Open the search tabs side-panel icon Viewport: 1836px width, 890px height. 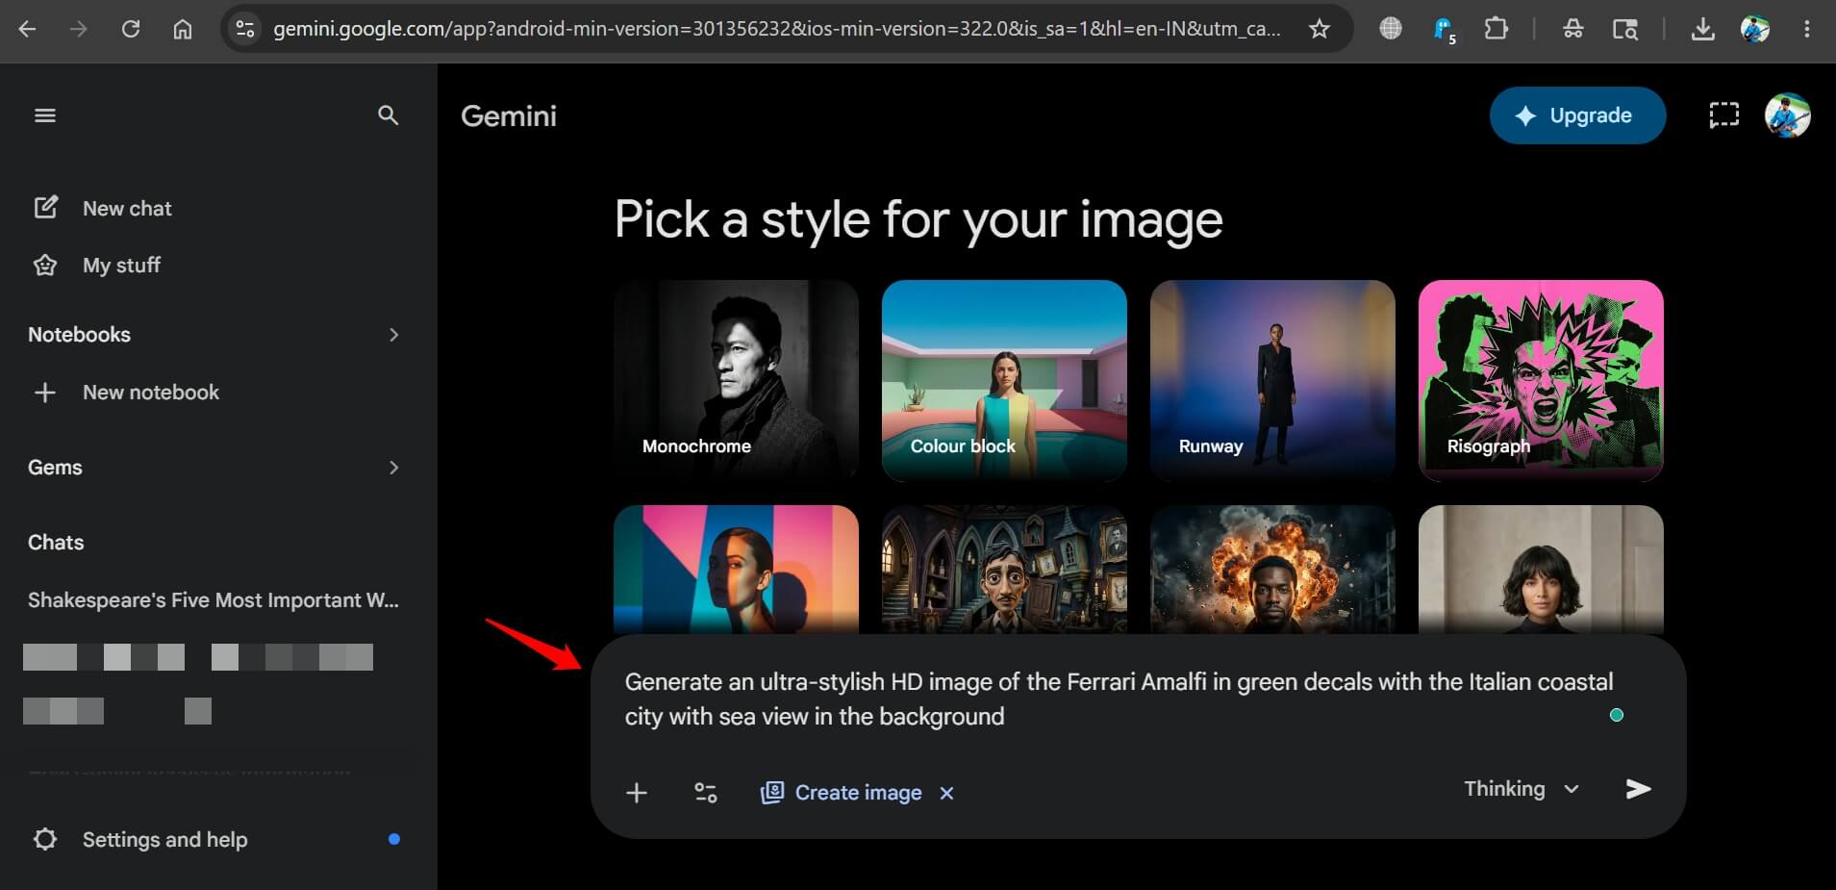1625,29
